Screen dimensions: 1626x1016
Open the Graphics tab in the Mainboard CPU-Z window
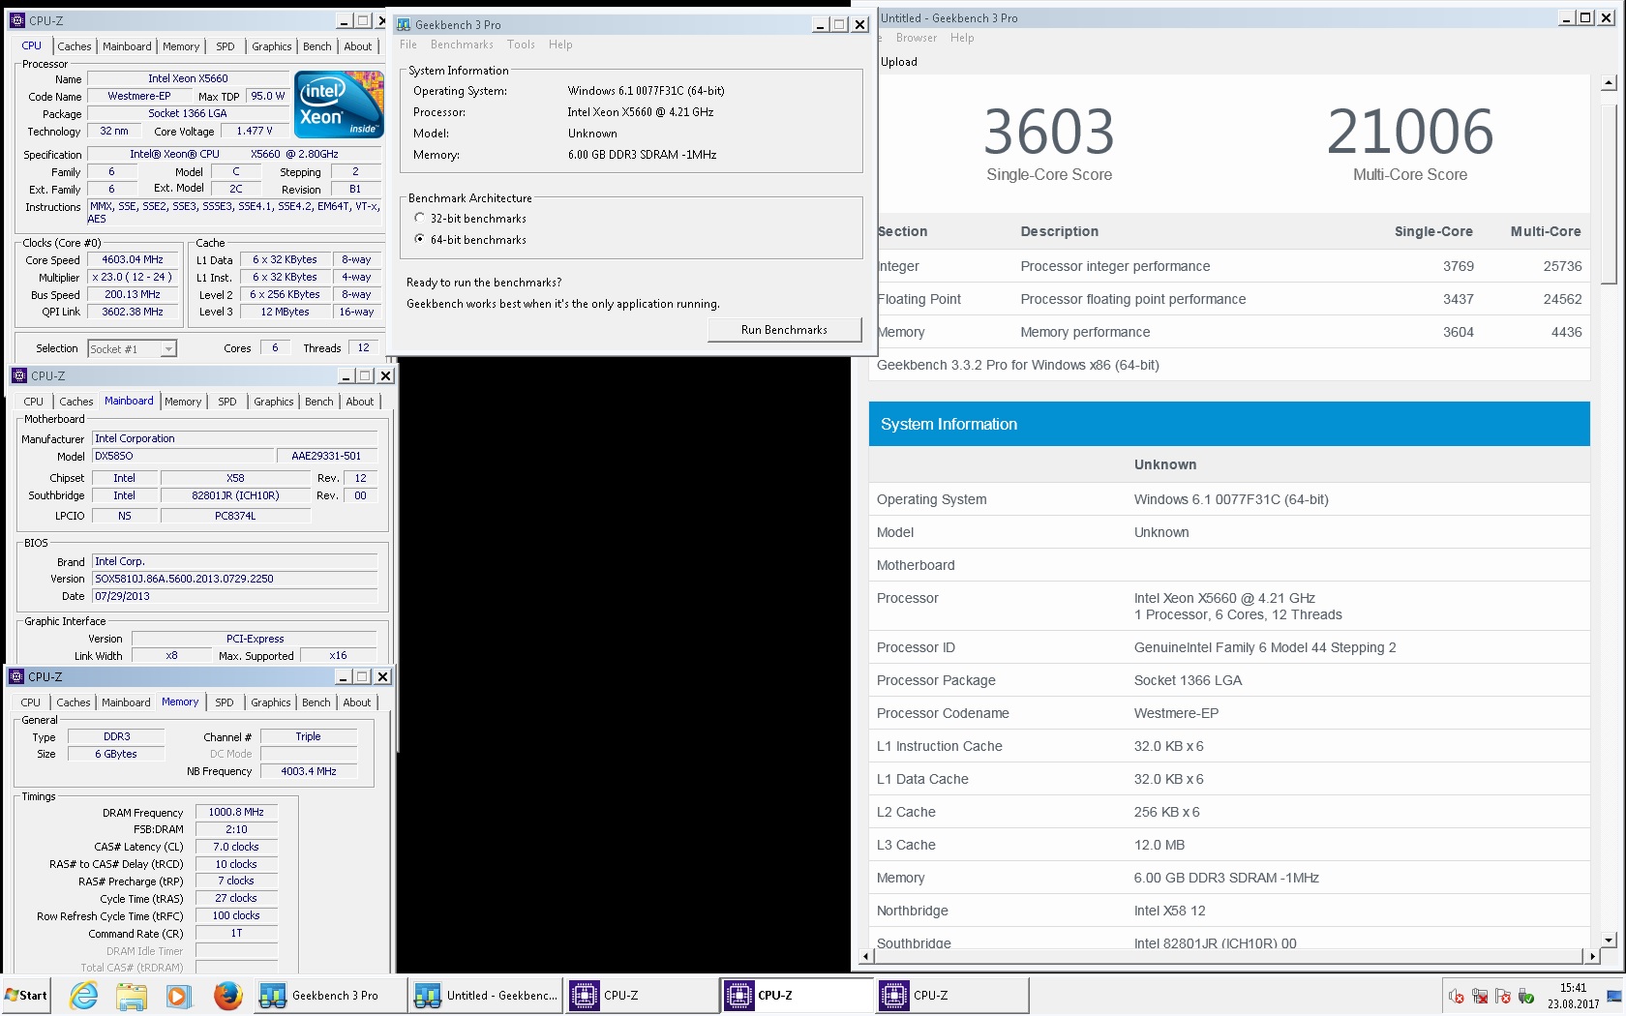[274, 402]
